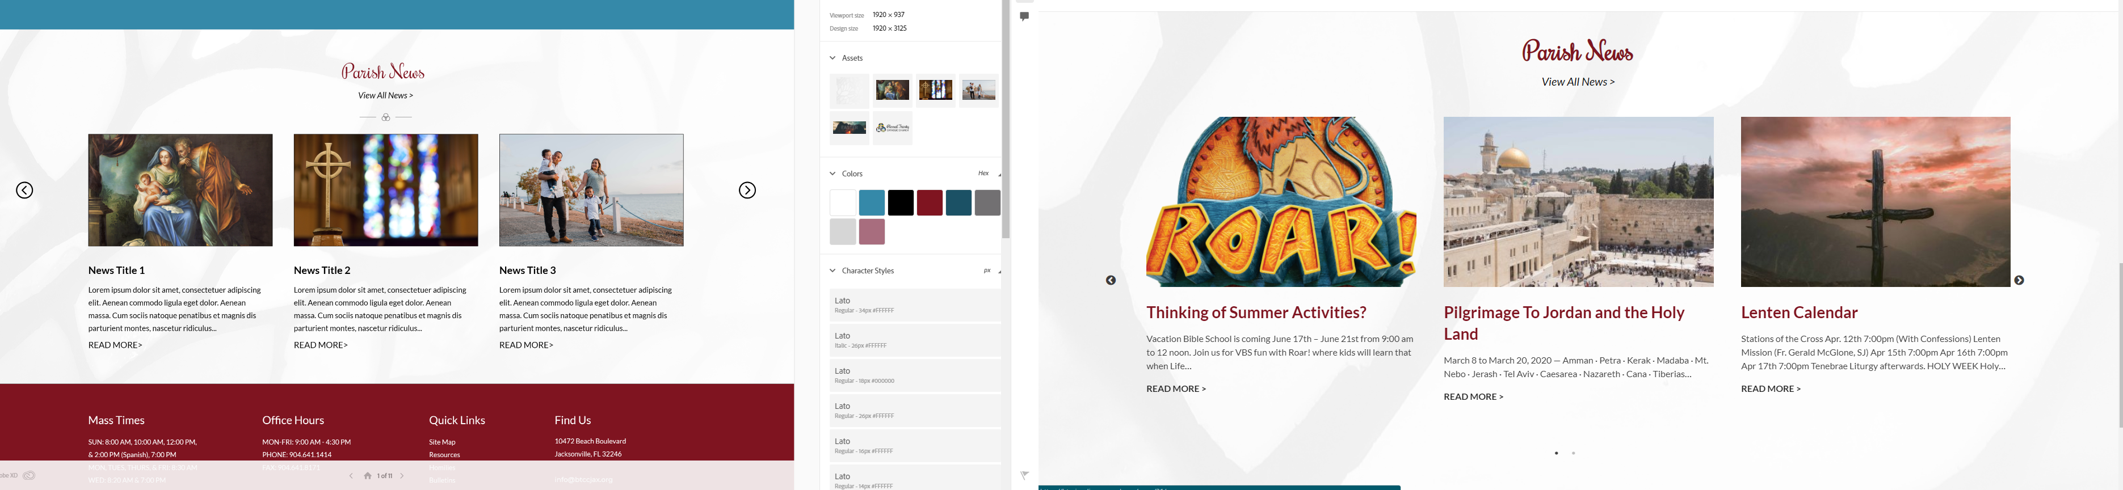Click READ MORE under Lenten Calendar
2123x490 pixels.
pyautogui.click(x=1770, y=388)
